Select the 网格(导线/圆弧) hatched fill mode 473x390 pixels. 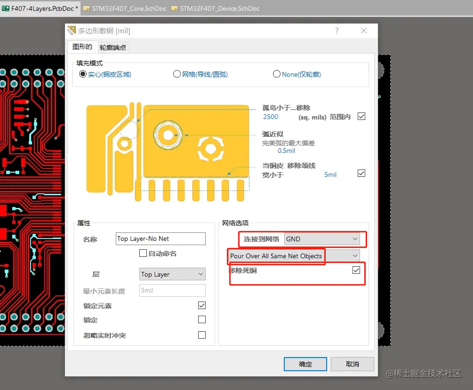coord(177,74)
